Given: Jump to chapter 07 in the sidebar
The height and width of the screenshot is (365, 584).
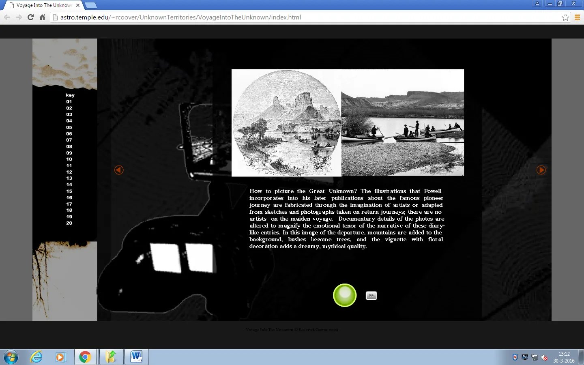Looking at the screenshot, I should coord(69,140).
